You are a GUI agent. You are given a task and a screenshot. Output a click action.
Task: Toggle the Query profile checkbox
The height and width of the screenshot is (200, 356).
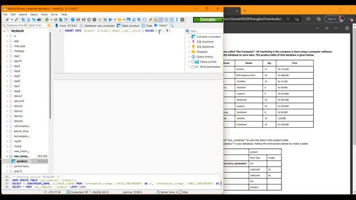pos(193,62)
